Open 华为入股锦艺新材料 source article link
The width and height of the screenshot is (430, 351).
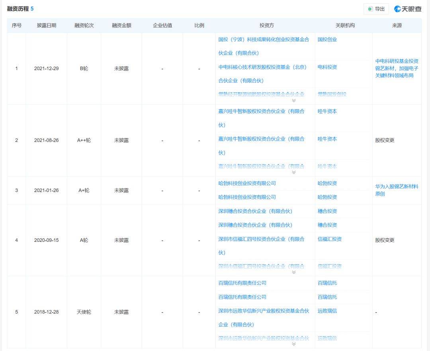(397, 190)
